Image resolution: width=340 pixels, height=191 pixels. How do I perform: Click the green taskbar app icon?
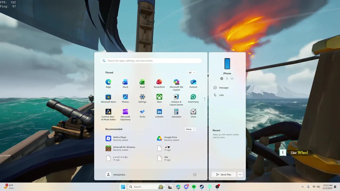point(210,187)
